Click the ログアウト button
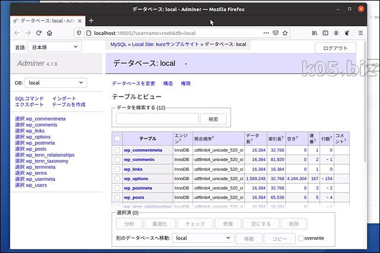The image size is (380, 253). coord(335,48)
